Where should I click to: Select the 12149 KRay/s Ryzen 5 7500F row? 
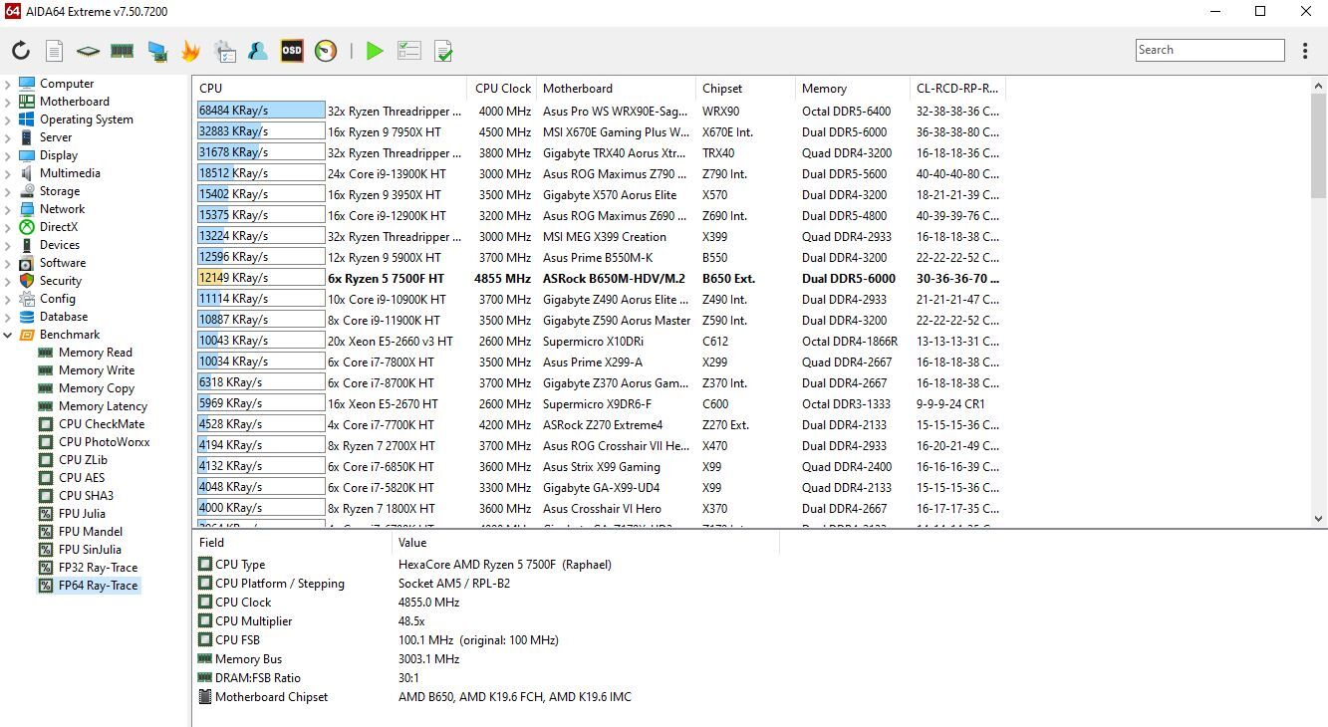coord(599,278)
